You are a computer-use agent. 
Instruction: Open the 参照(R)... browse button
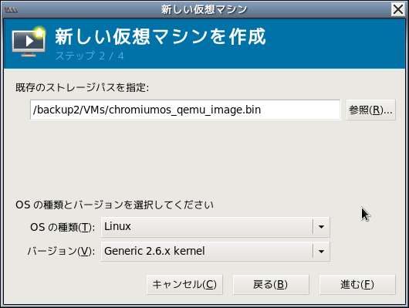(x=370, y=110)
